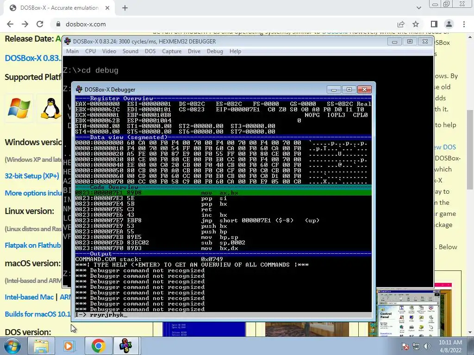This screenshot has height=355, width=474.
Task: Close the DOSBox-X browser tab
Action: (107, 8)
